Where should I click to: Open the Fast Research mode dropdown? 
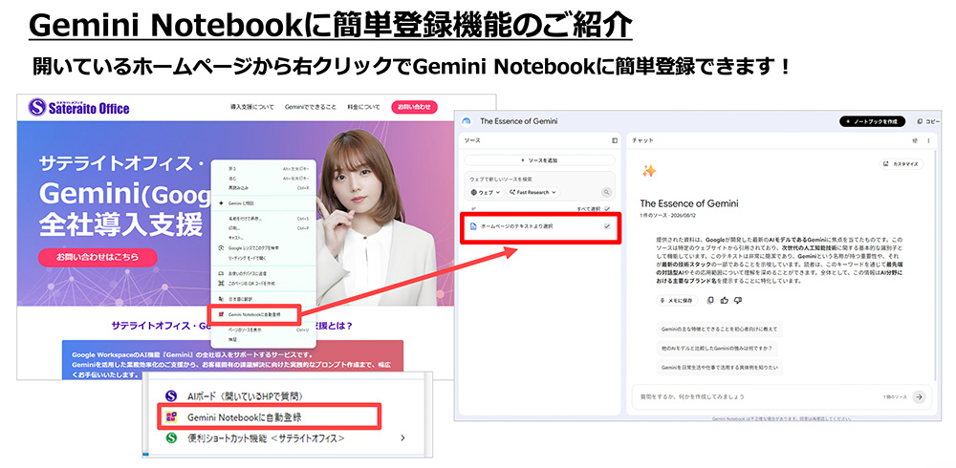[x=533, y=192]
